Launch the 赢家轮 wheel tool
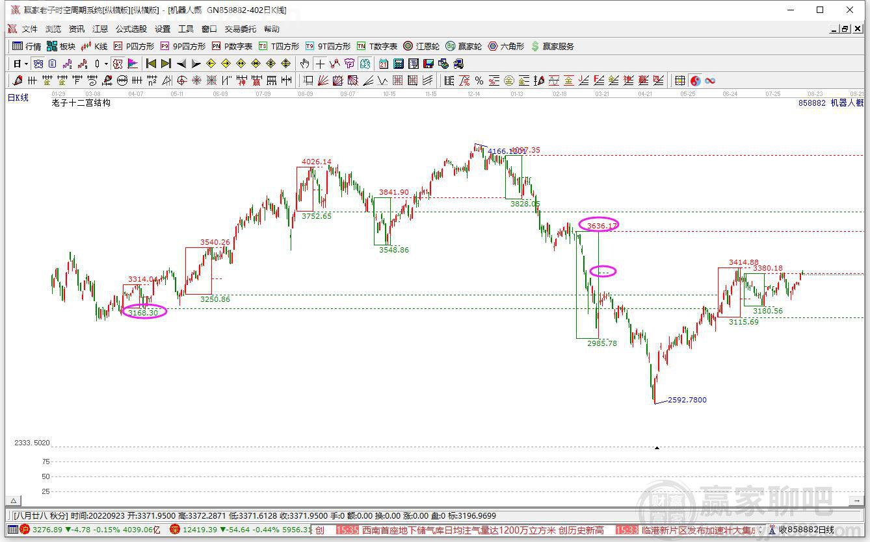Image resolution: width=870 pixels, height=542 pixels. (x=464, y=46)
